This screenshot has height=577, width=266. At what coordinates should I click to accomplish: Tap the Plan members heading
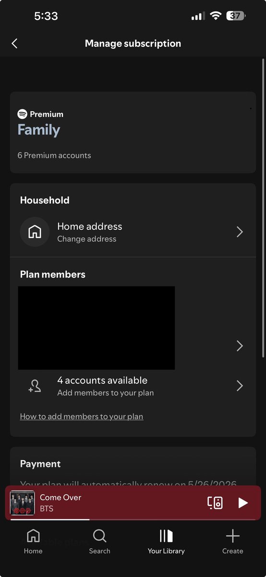[53, 275]
